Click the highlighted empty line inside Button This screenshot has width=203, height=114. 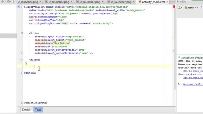coord(95,66)
